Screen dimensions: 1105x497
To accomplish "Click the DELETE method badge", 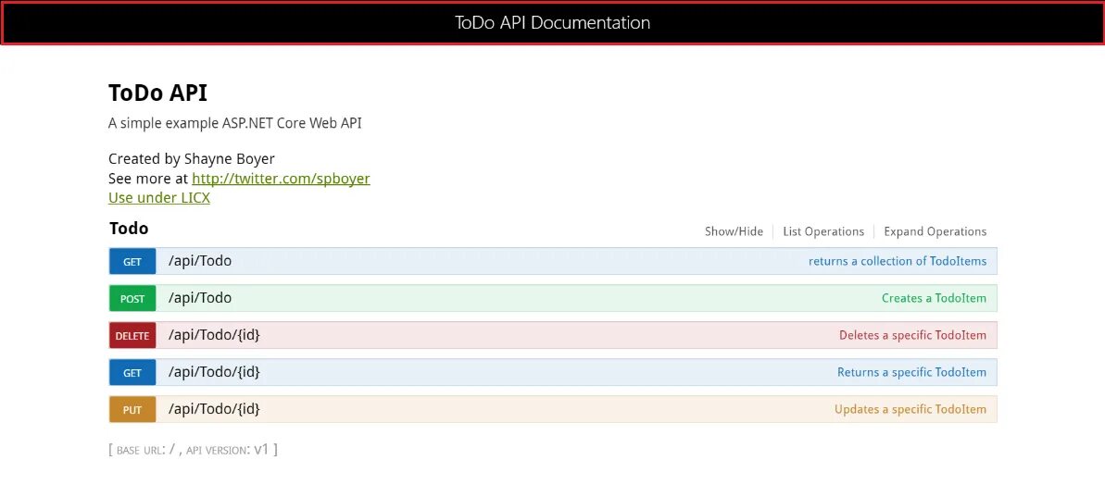I will pyautogui.click(x=132, y=336).
